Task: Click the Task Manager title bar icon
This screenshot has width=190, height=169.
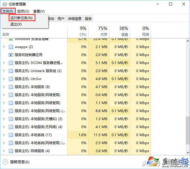Action: click(x=5, y=4)
